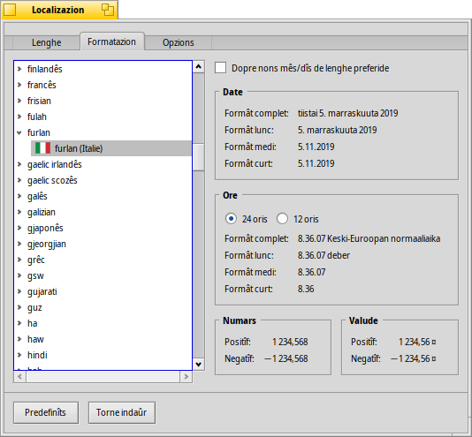Select the gujarati language row

(103, 291)
